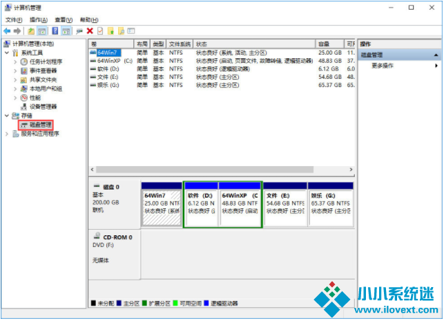The width and height of the screenshot is (444, 321).
Task: Click the CD-ROM 0 DVD (F:) label box
Action: 115,255
